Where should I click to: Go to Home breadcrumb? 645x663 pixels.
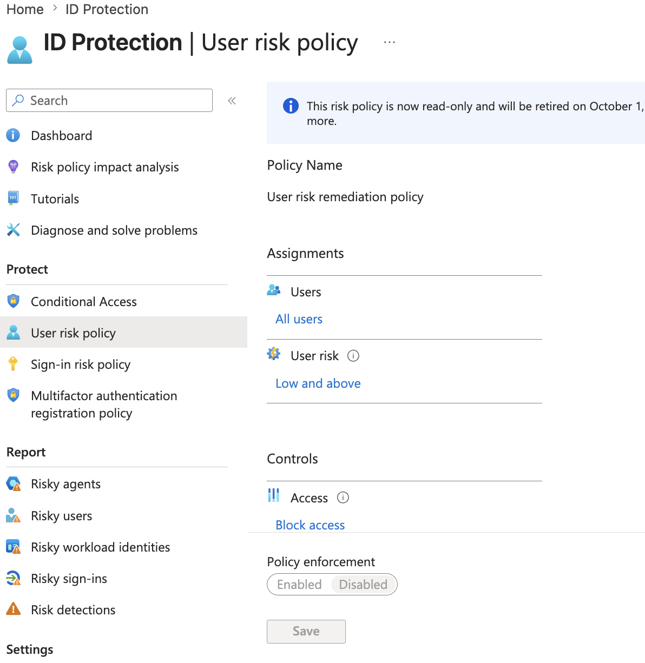point(25,10)
